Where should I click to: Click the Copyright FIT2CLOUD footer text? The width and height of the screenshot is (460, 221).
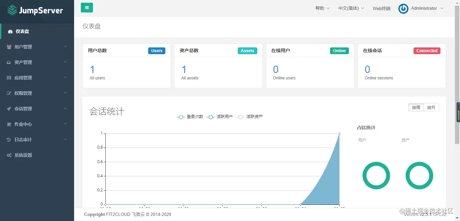128,214
